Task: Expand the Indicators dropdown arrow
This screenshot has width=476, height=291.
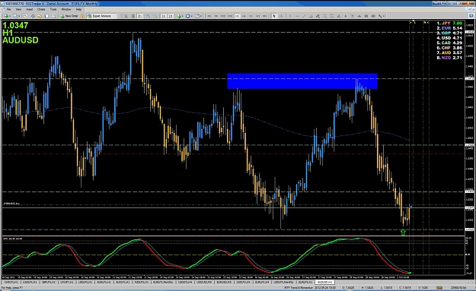Action: coord(183,16)
